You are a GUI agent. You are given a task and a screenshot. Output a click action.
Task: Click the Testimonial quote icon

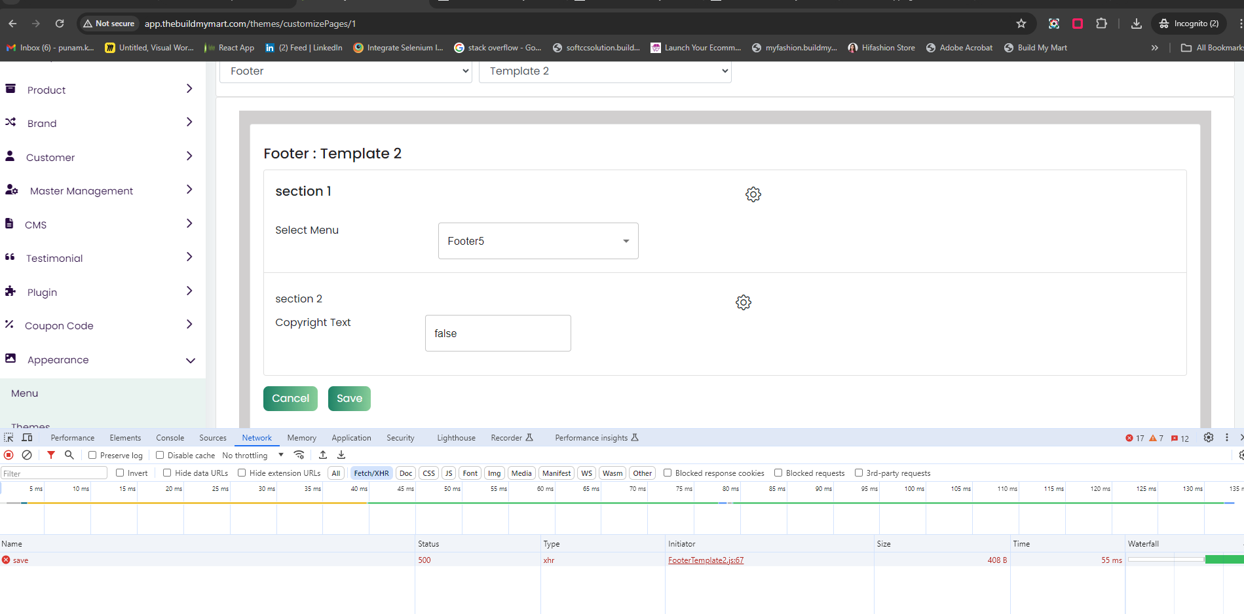(10, 257)
